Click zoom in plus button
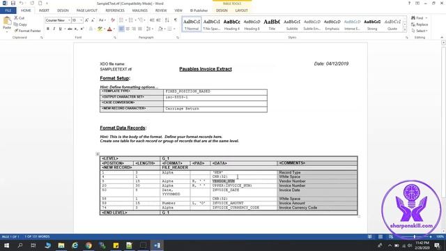The image size is (446, 251). [x=431, y=237]
